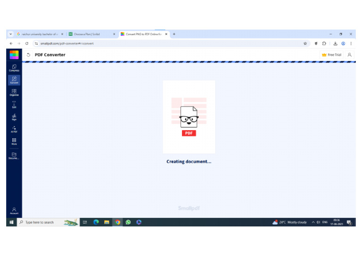This screenshot has height=256, width=362.
Task: Open the volume control icon
Action: point(318,222)
